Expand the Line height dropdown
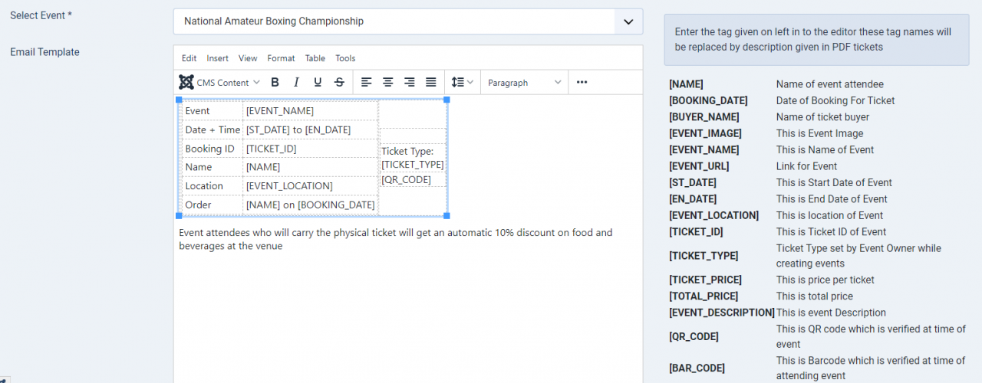 click(462, 83)
